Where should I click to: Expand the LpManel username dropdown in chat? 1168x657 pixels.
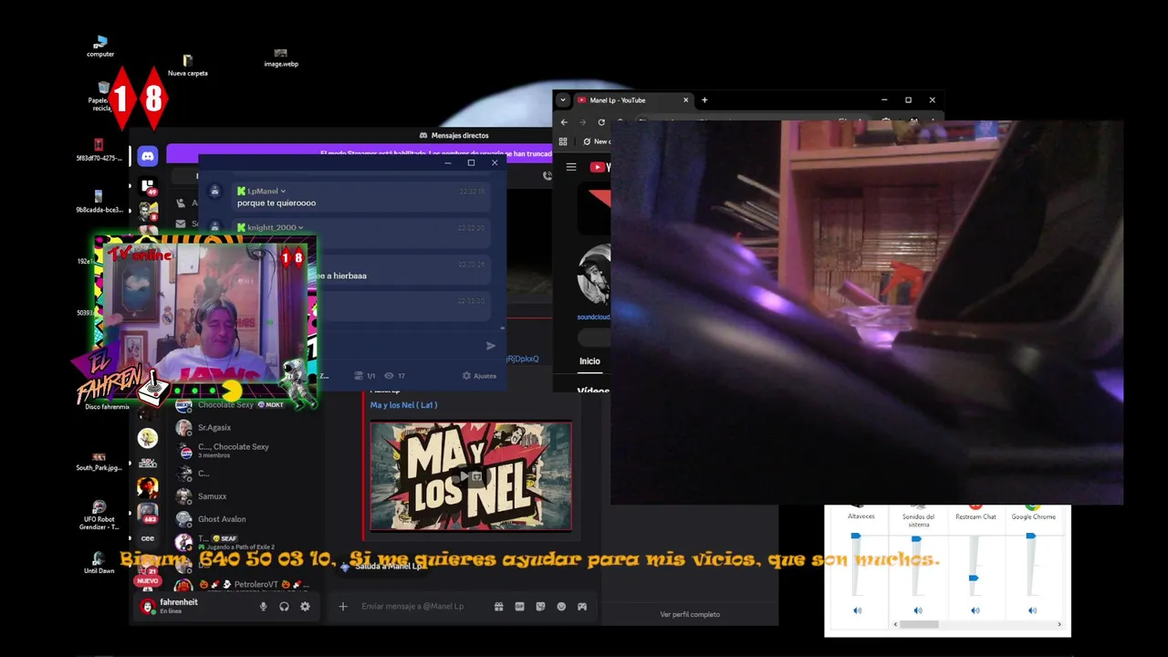click(283, 192)
